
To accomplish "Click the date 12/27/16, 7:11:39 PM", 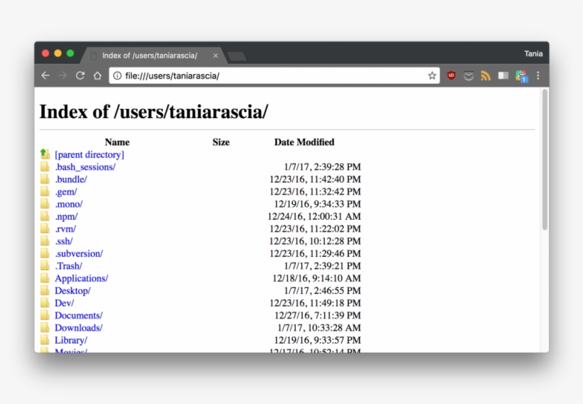I will point(318,315).
